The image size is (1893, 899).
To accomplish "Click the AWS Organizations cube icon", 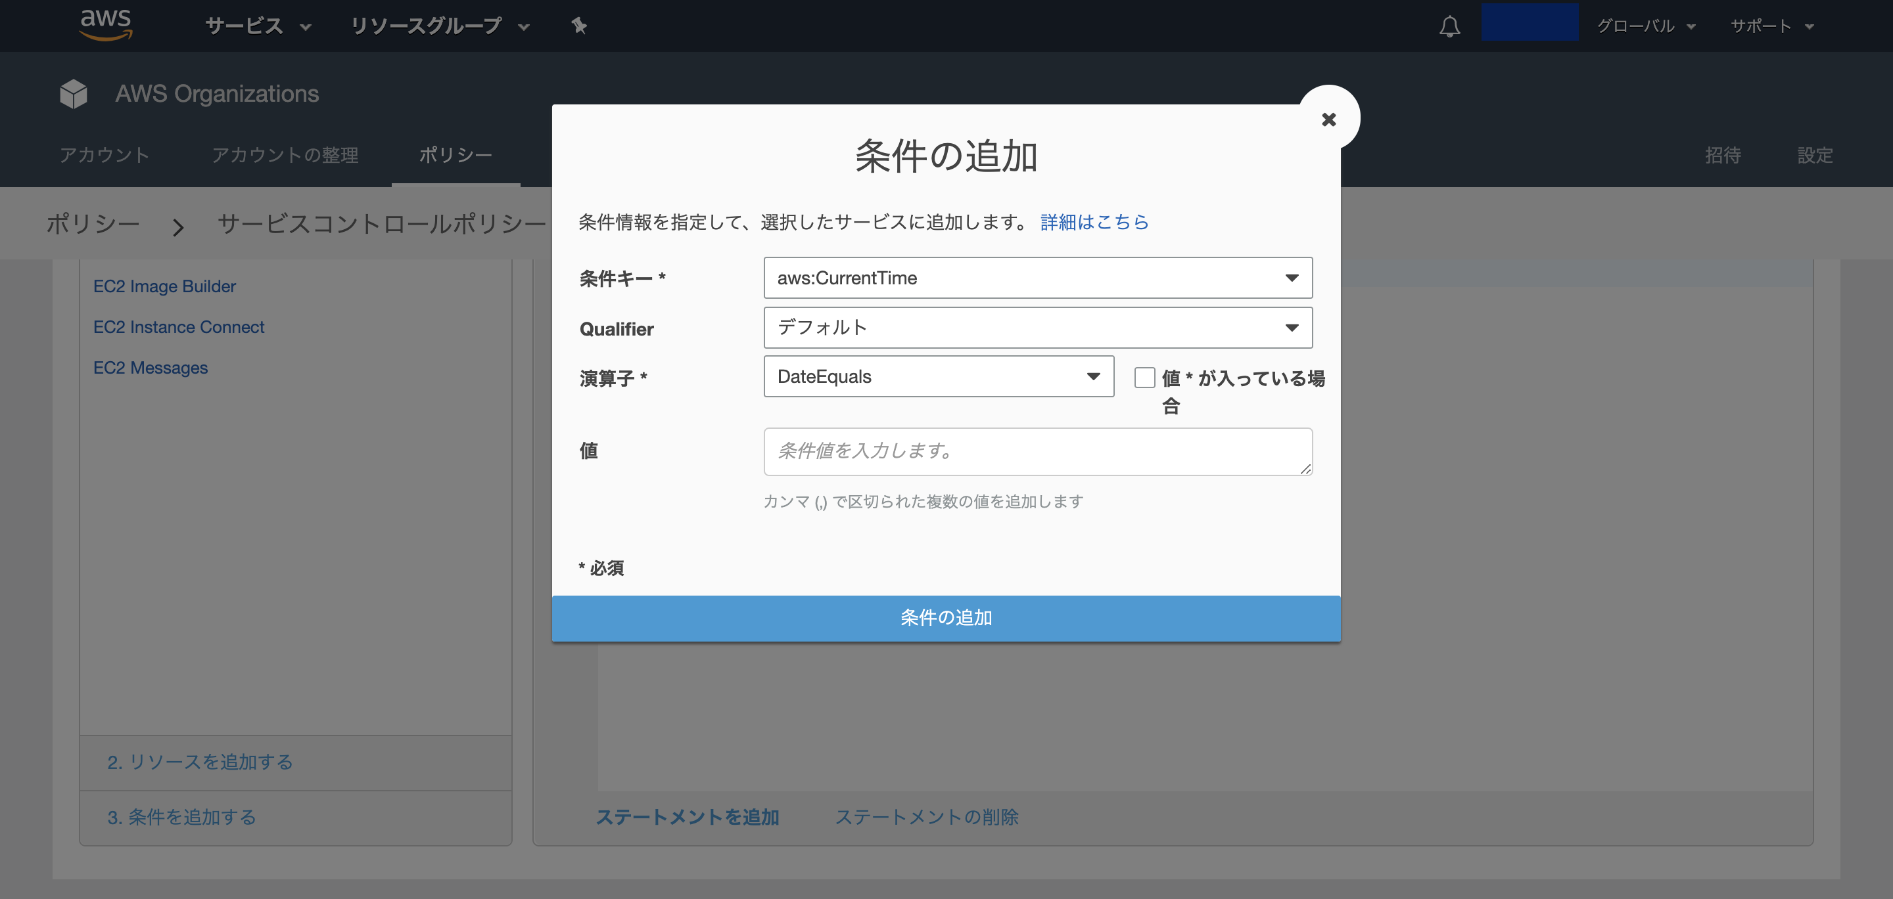I will (74, 94).
